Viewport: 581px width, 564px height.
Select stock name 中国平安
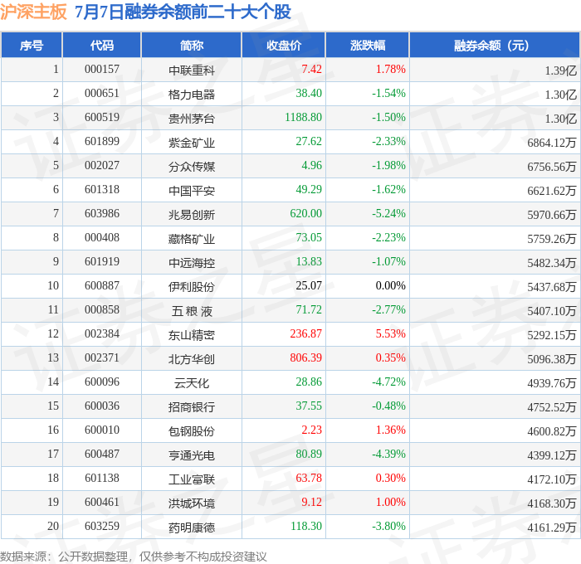click(x=192, y=191)
